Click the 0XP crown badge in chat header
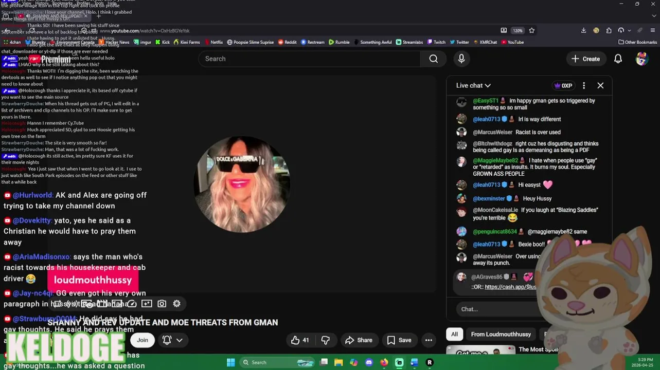 pyautogui.click(x=563, y=86)
